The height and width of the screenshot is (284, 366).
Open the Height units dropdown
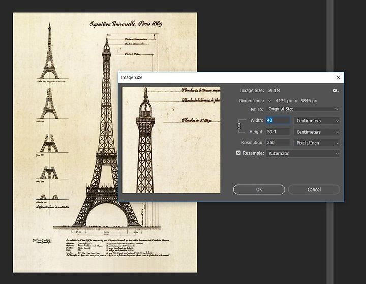317,132
